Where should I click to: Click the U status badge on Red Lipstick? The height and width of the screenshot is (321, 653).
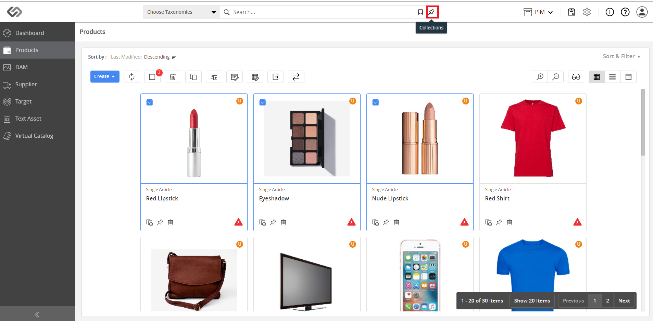click(240, 101)
